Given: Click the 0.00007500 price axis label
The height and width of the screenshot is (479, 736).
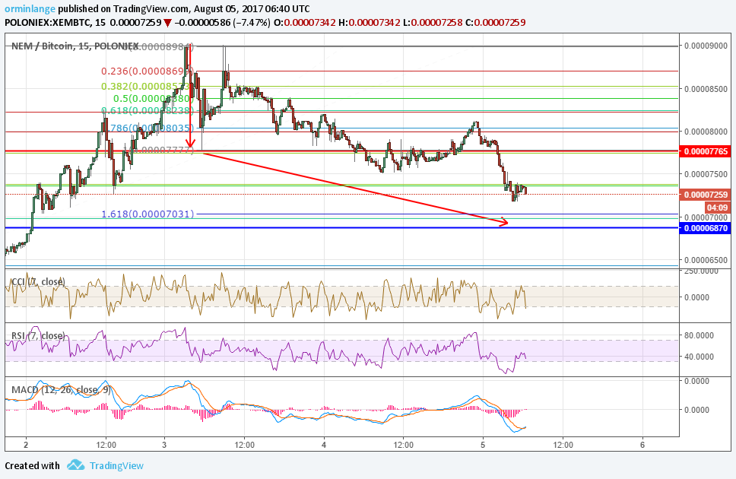Looking at the screenshot, I should [x=706, y=174].
